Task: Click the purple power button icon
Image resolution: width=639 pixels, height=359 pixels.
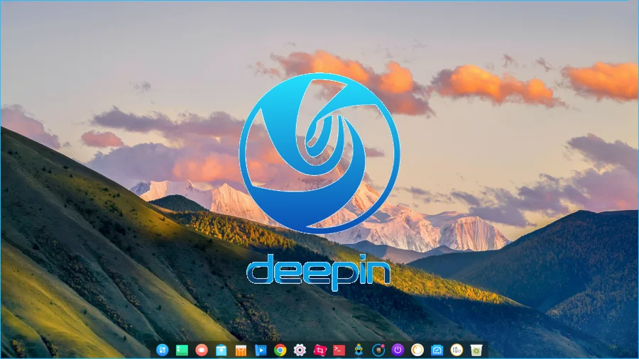Action: pos(398,350)
